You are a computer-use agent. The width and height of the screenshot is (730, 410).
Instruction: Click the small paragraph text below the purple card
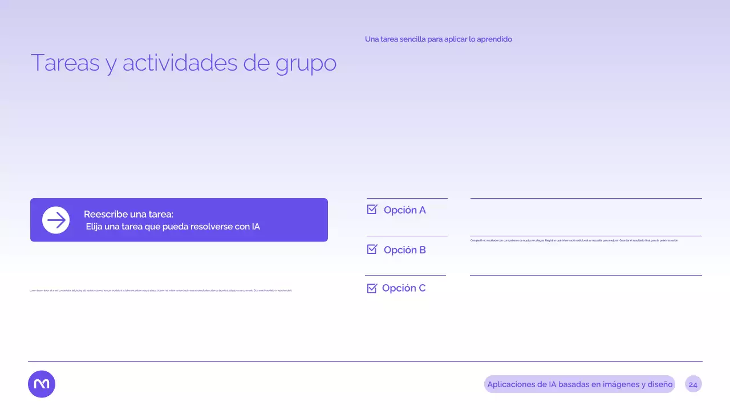pyautogui.click(x=161, y=290)
